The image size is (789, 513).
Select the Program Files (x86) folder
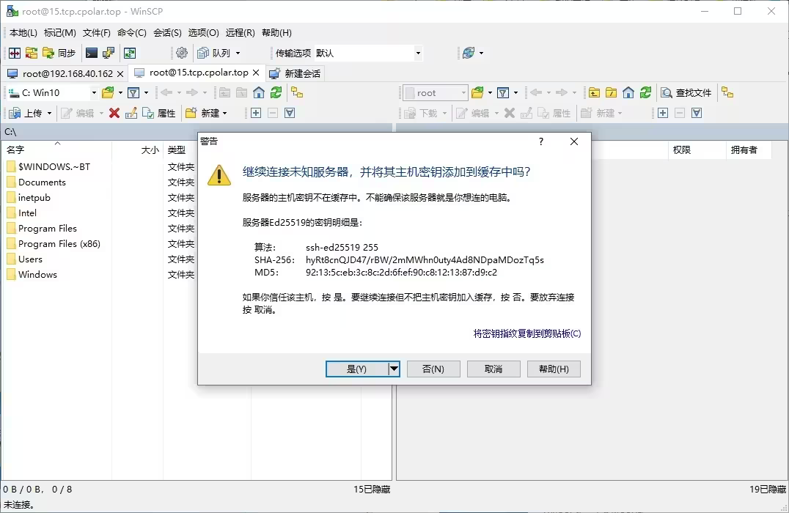coord(59,244)
